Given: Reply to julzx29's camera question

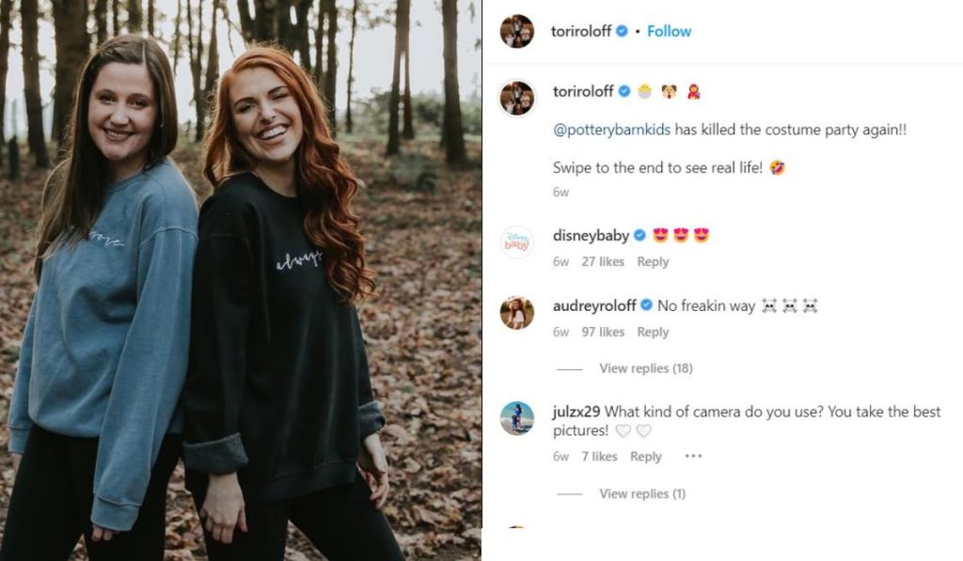Looking at the screenshot, I should (x=646, y=457).
